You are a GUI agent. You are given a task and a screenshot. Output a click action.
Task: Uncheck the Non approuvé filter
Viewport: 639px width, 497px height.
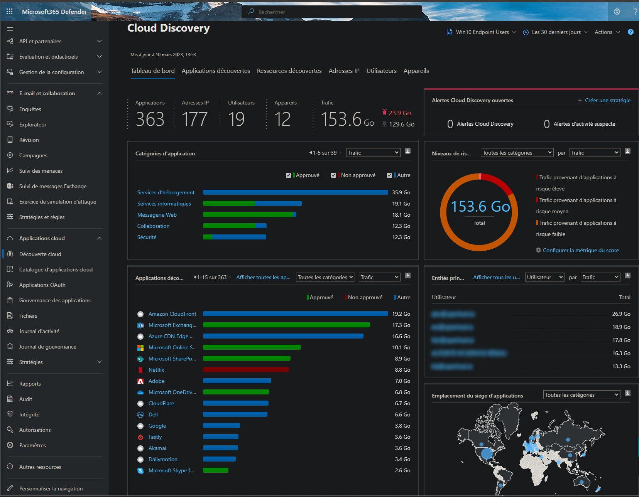334,175
